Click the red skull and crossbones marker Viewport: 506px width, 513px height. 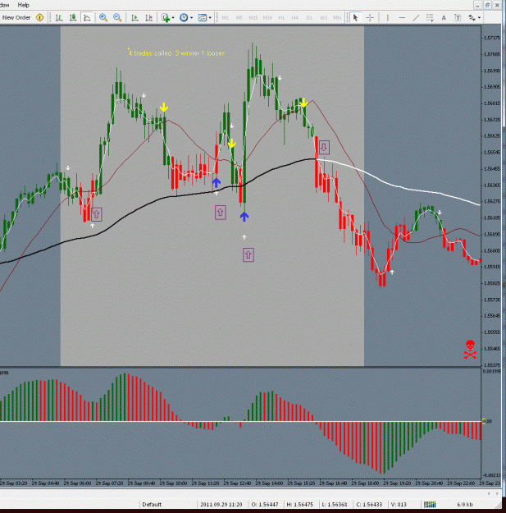tap(470, 350)
